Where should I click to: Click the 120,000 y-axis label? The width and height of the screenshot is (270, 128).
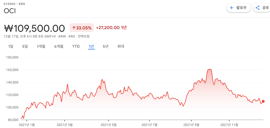[12, 95]
